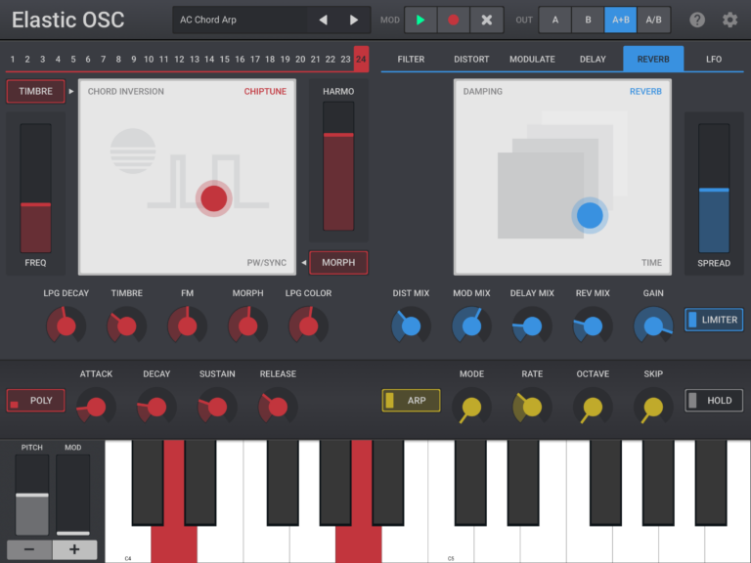Click the red MORPH knob

click(x=247, y=325)
